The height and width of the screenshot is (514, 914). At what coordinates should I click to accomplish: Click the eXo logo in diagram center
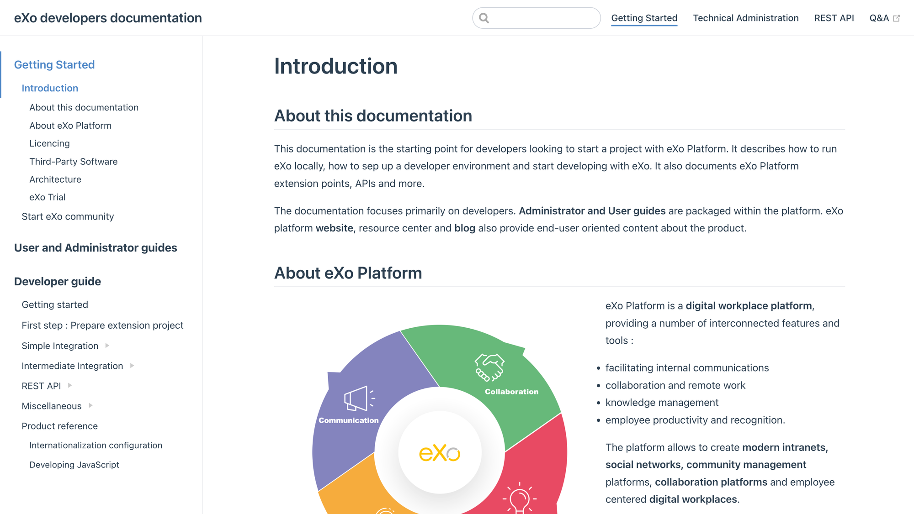tap(440, 453)
